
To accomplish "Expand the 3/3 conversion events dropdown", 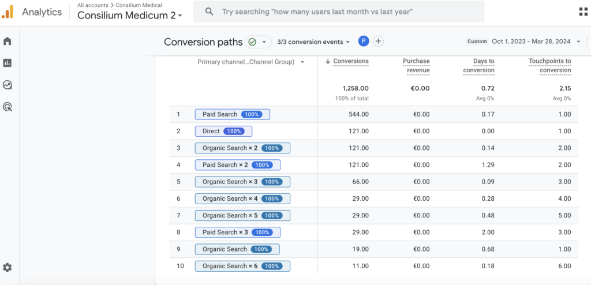I will (x=313, y=42).
